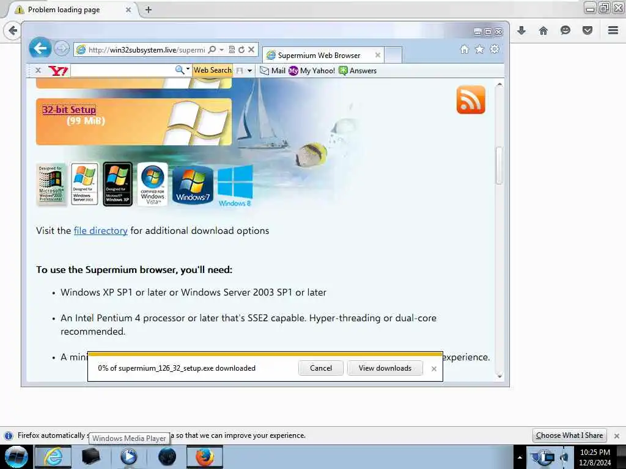Dismiss the download notification bar with X
This screenshot has width=626, height=469.
(434, 369)
